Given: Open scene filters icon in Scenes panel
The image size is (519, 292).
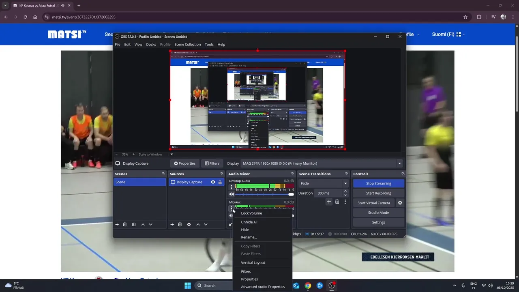Looking at the screenshot, I should 134,224.
